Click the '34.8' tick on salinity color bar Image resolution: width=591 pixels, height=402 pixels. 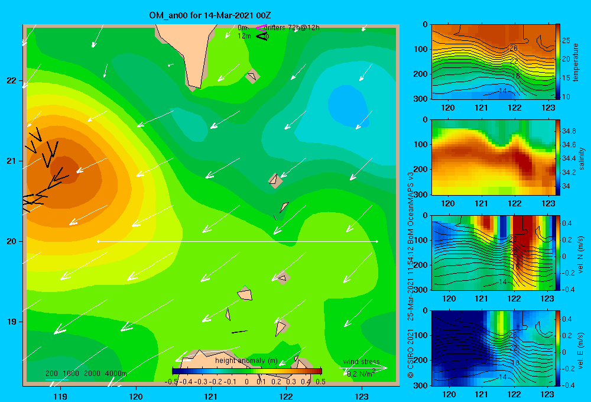pos(569,131)
